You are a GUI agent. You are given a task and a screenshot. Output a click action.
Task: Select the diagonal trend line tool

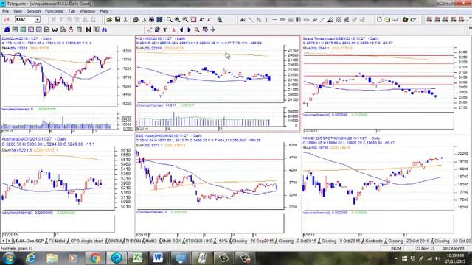coord(251,20)
